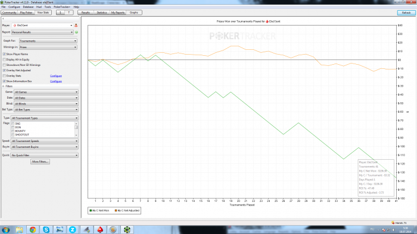Select the T tournament mode button
This screenshot has height=234, width=417.
[x=69, y=12]
